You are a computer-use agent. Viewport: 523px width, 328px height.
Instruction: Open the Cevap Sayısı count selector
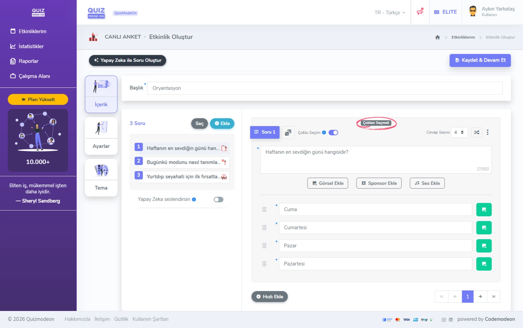pos(459,132)
